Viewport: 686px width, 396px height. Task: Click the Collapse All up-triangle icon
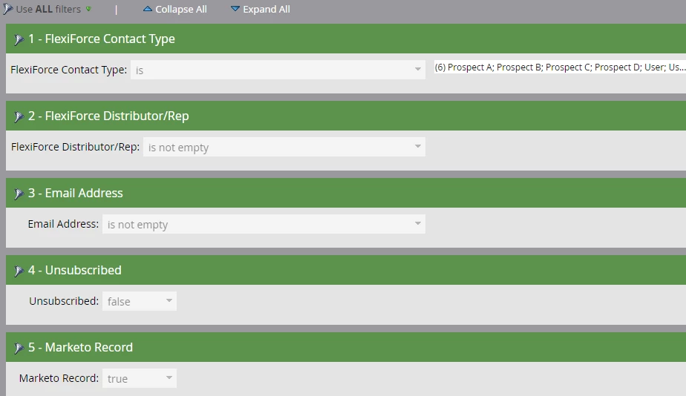tap(148, 9)
